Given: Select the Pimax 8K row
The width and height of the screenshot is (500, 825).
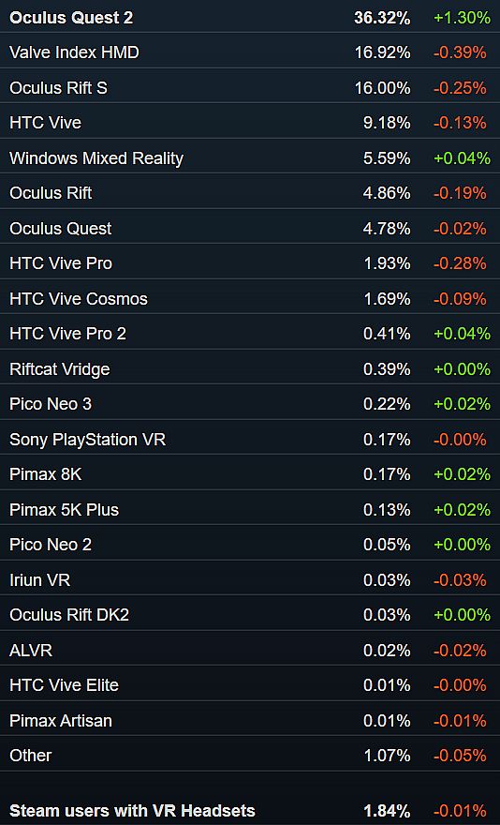Looking at the screenshot, I should (250, 474).
